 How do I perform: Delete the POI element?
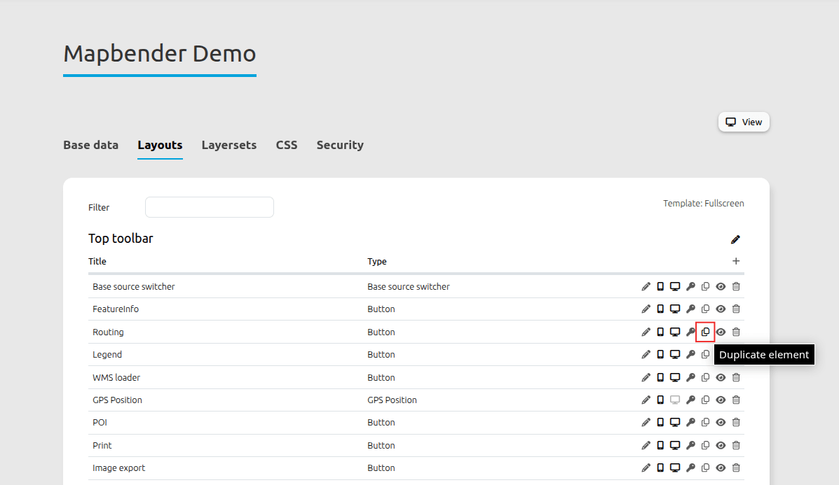[x=736, y=423]
